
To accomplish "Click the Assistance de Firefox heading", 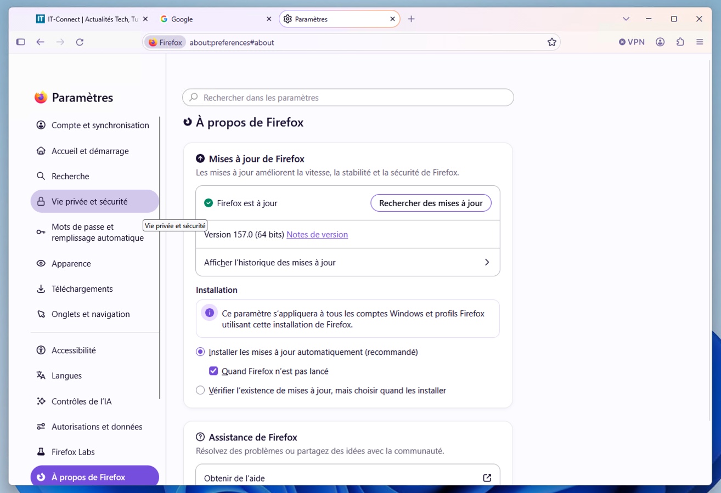I will click(x=253, y=438).
